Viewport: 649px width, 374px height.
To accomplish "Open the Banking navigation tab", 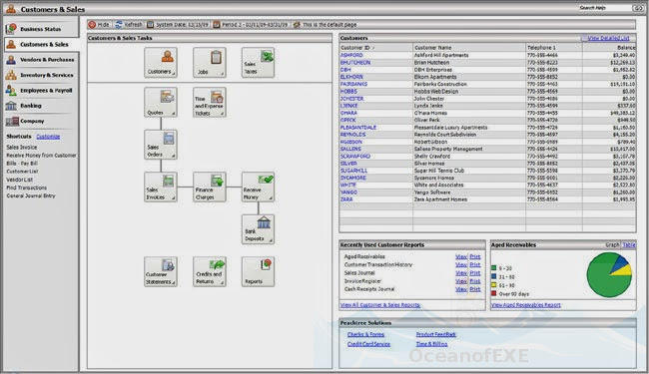I will pyautogui.click(x=41, y=106).
